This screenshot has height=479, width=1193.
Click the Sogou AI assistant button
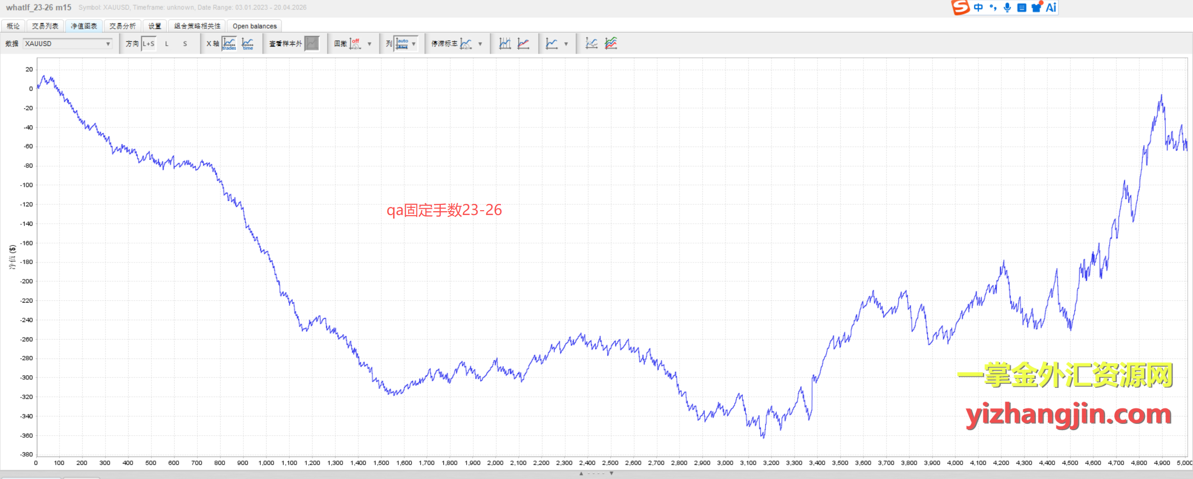[1051, 8]
